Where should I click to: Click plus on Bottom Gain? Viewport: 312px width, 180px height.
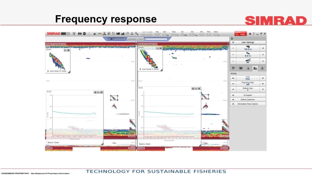click(x=263, y=89)
